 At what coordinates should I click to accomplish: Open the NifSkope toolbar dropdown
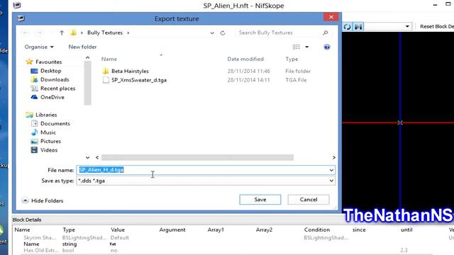407,27
